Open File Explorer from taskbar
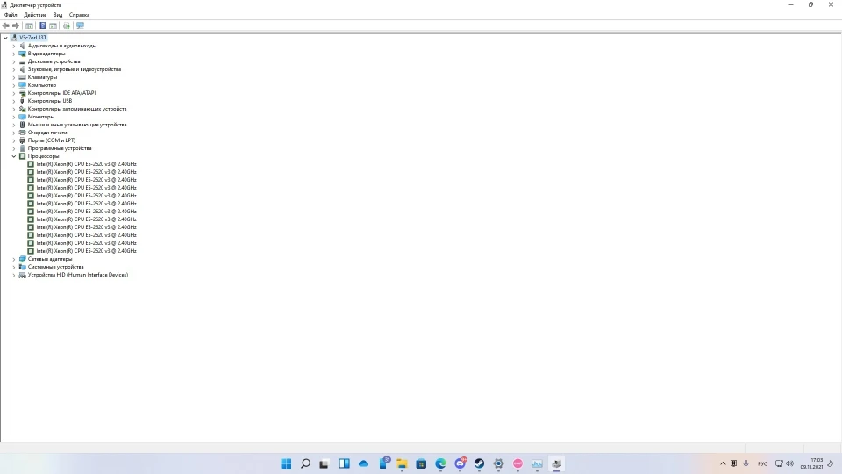The height and width of the screenshot is (474, 842). point(403,463)
